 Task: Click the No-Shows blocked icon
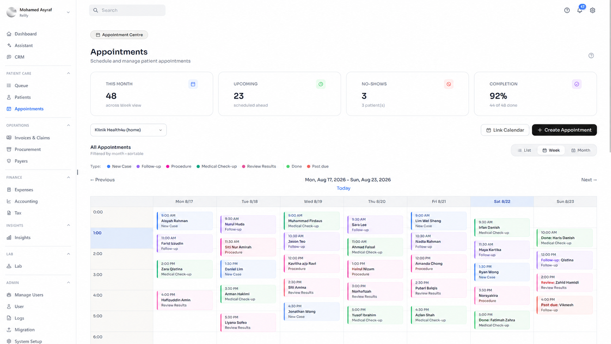tap(448, 84)
